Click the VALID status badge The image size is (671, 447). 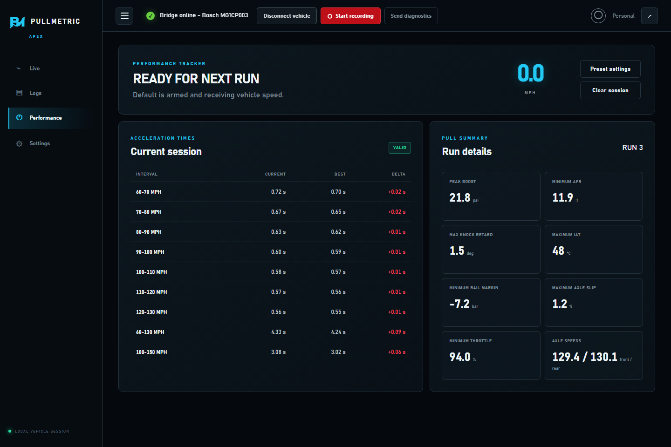[x=400, y=148]
